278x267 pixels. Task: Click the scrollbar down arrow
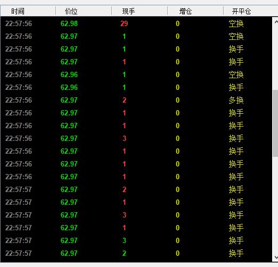click(275, 257)
